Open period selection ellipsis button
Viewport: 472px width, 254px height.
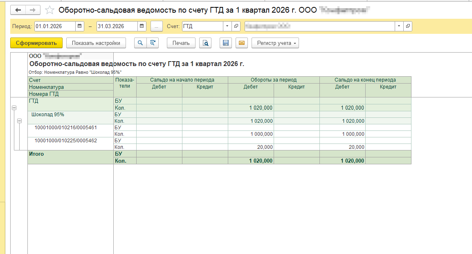[157, 27]
